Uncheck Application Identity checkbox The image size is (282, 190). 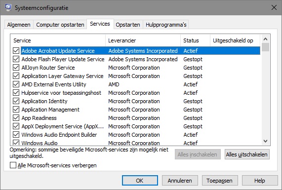(x=16, y=101)
